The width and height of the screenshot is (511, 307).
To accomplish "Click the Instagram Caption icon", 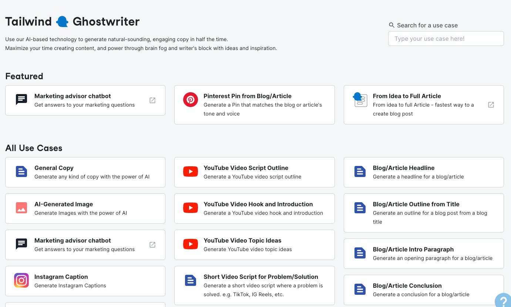I will point(21,280).
